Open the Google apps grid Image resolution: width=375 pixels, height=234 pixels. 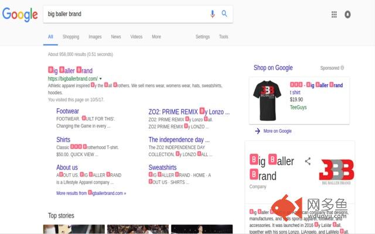(334, 15)
